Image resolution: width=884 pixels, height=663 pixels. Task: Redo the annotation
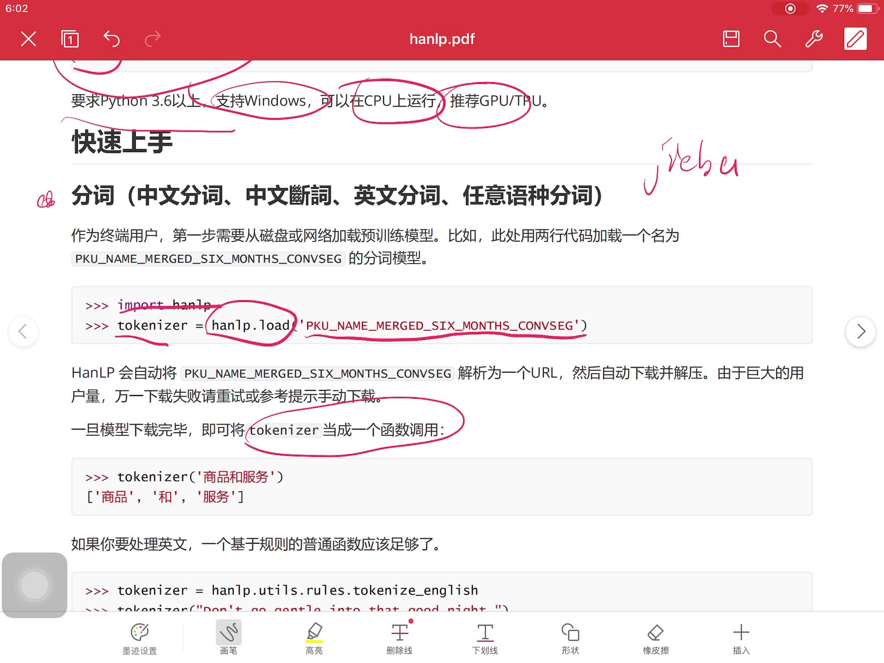point(153,39)
